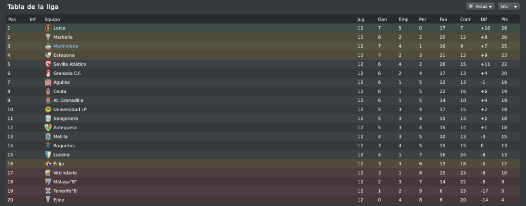The height and width of the screenshot is (206, 526).
Task: Click the Lorca club crest icon
Action: point(48,28)
